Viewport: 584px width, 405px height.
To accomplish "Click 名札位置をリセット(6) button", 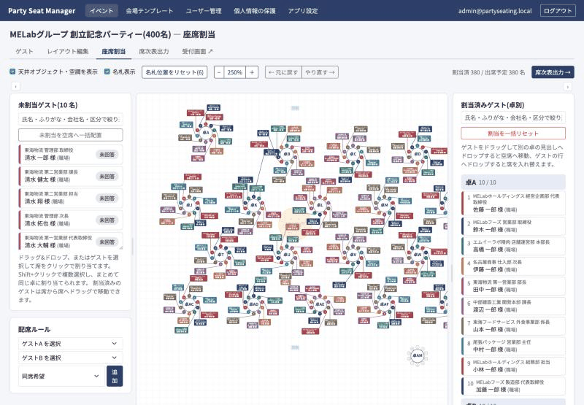I will pos(174,72).
